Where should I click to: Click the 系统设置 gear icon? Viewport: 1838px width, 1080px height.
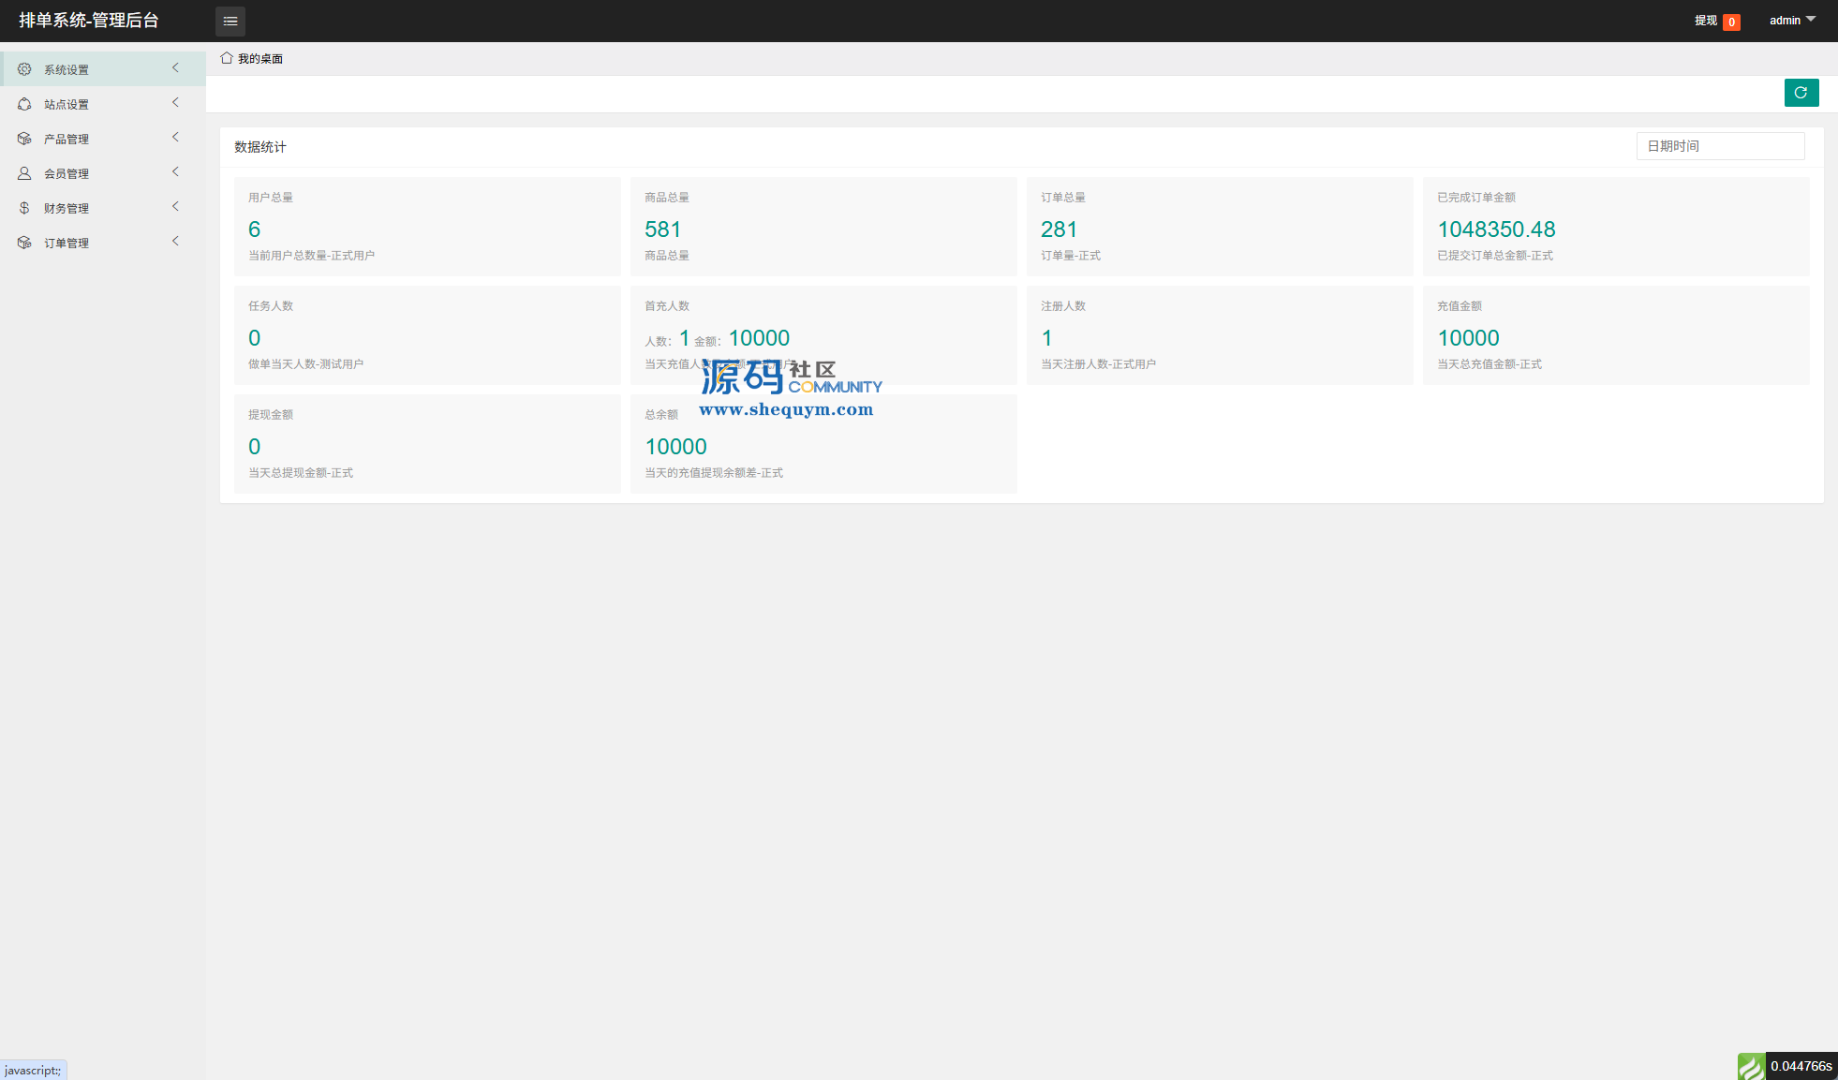[24, 69]
